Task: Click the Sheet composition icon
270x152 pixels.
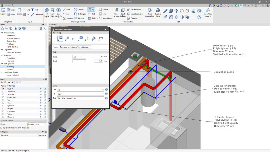Action: point(150,12)
